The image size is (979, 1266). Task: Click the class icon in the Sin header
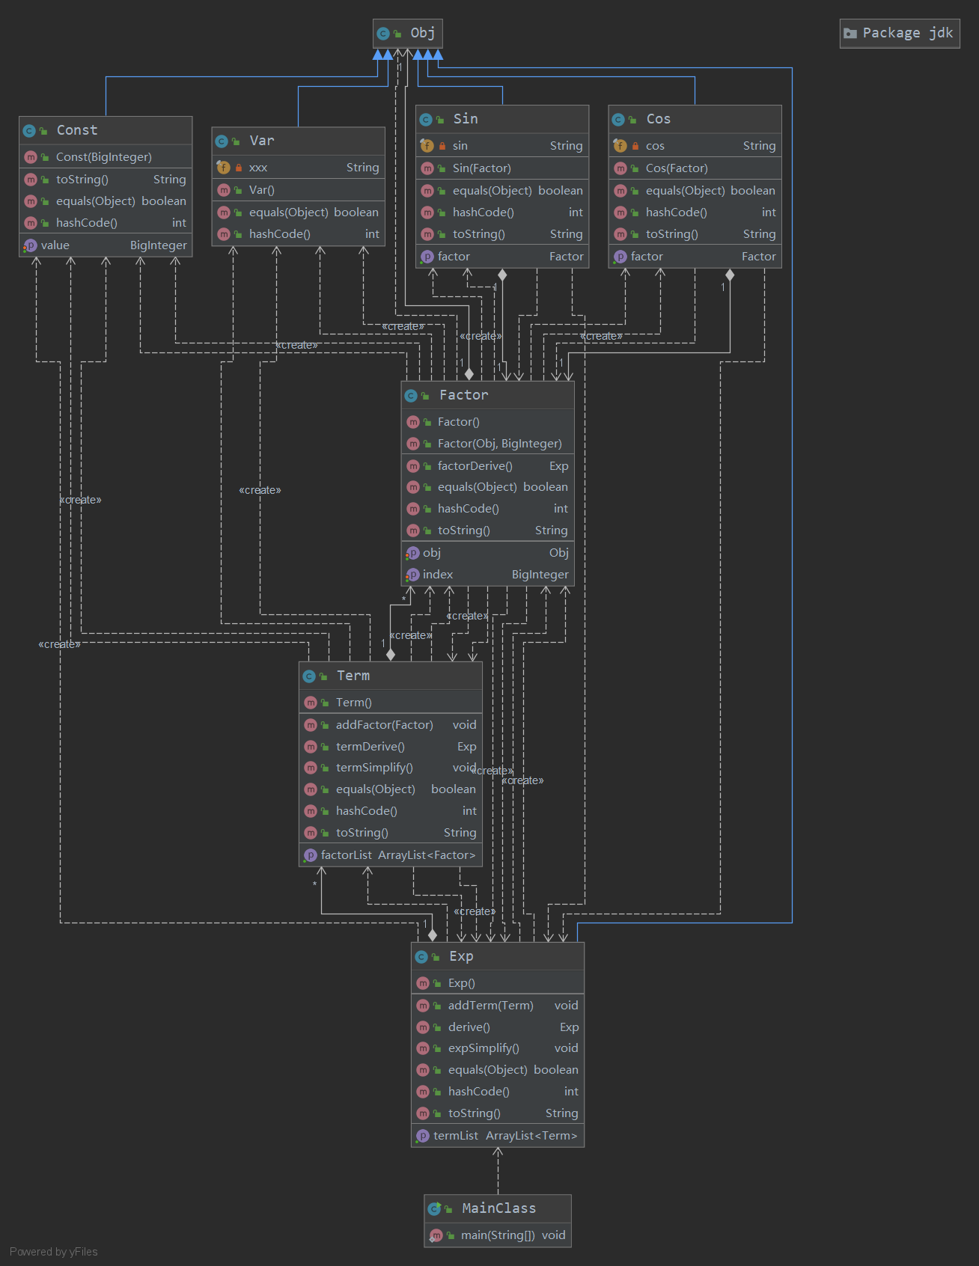pos(426,120)
